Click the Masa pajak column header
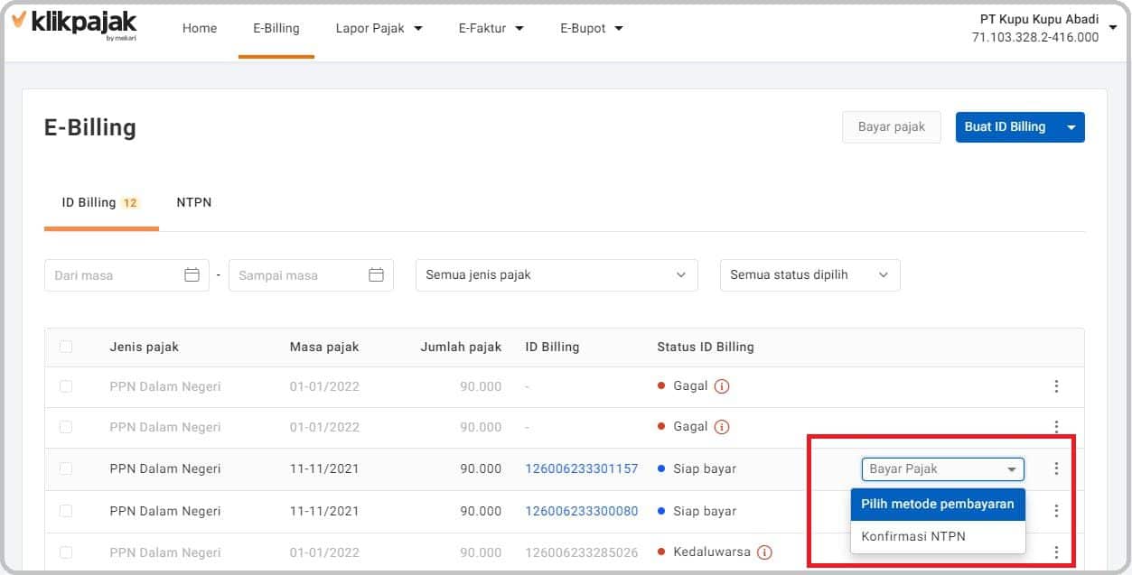This screenshot has height=575, width=1132. click(x=324, y=347)
